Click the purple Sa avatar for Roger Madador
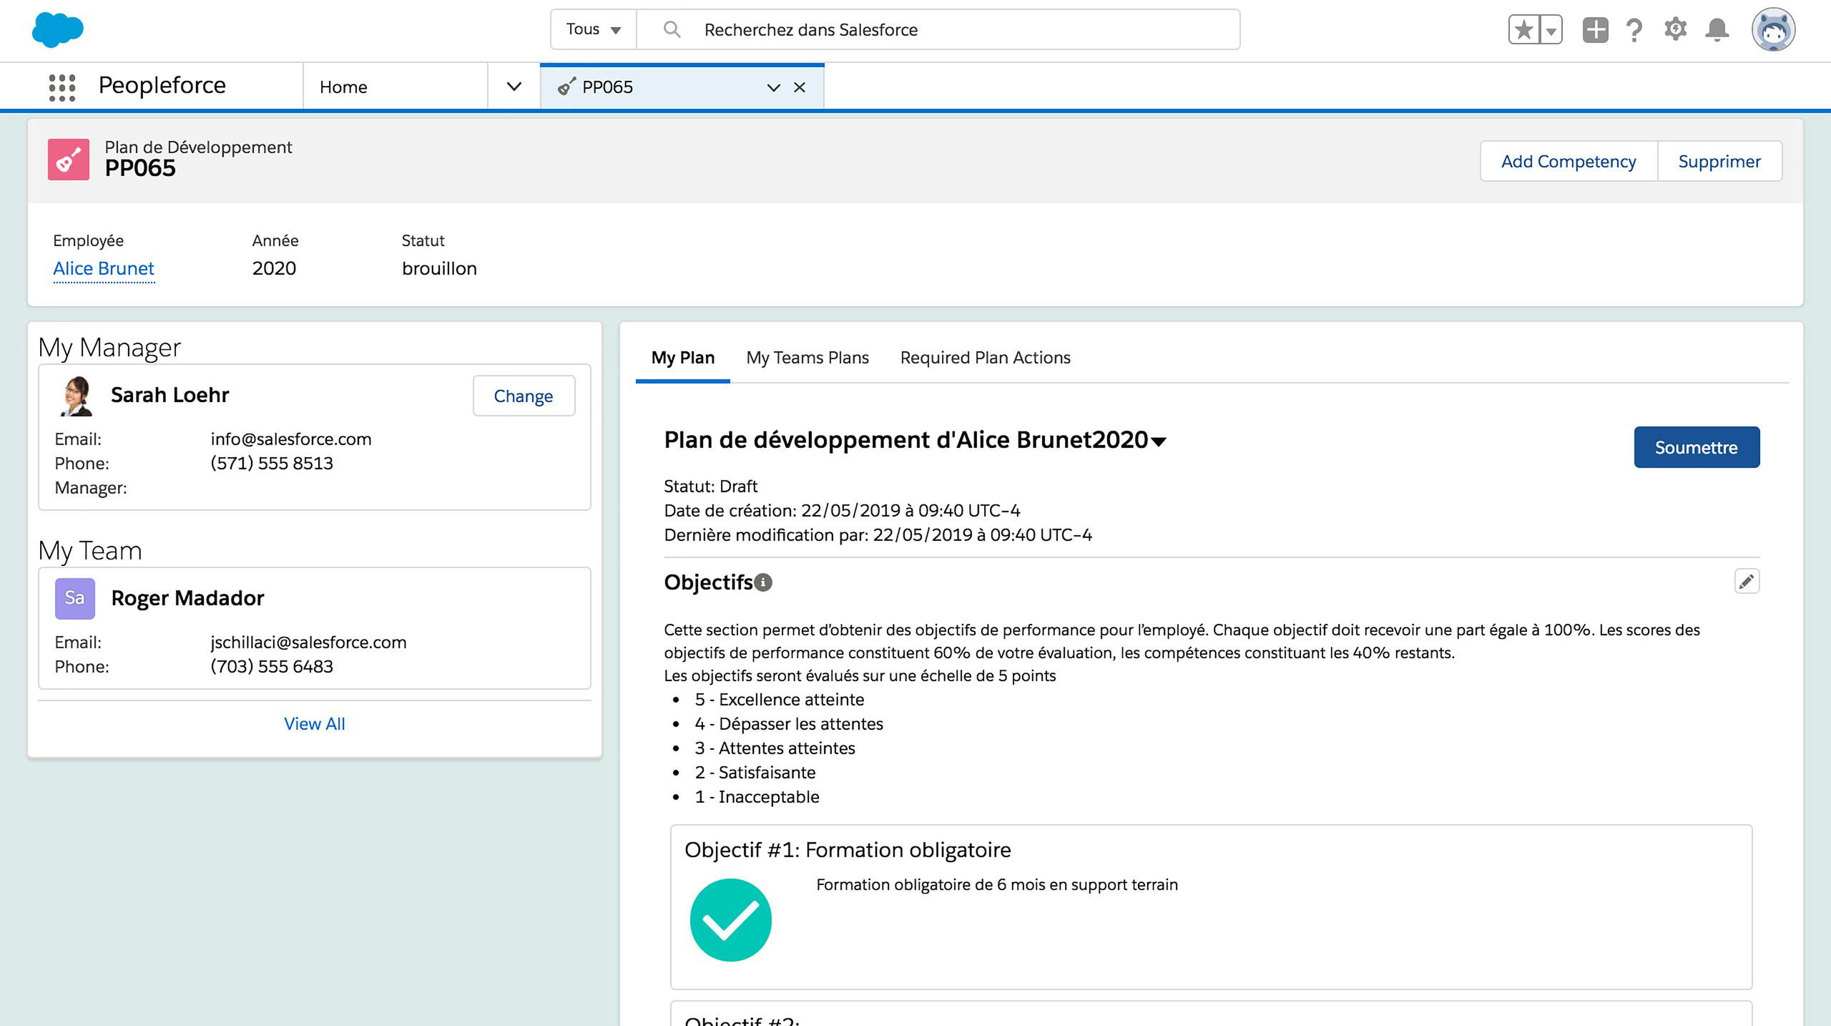Screen dimensions: 1831x1026 click(x=75, y=598)
